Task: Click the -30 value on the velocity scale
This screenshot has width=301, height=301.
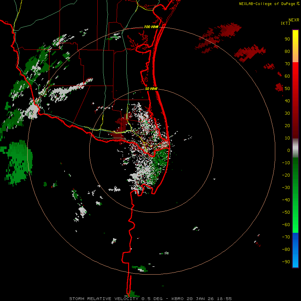Action: 286,188
